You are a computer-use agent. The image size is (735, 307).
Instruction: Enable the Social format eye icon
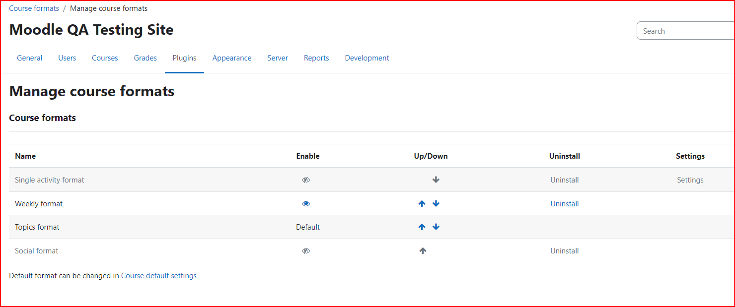306,251
